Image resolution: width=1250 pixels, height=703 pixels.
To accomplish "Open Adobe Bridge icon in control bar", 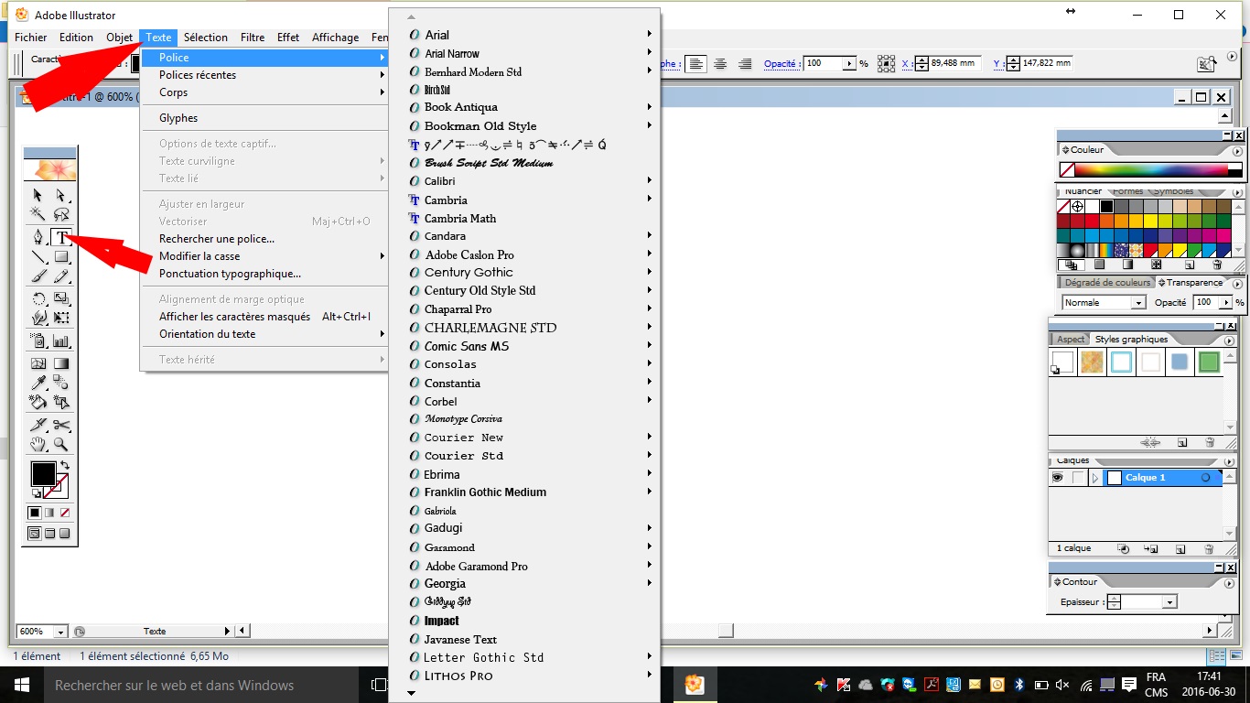I will coord(1206,64).
